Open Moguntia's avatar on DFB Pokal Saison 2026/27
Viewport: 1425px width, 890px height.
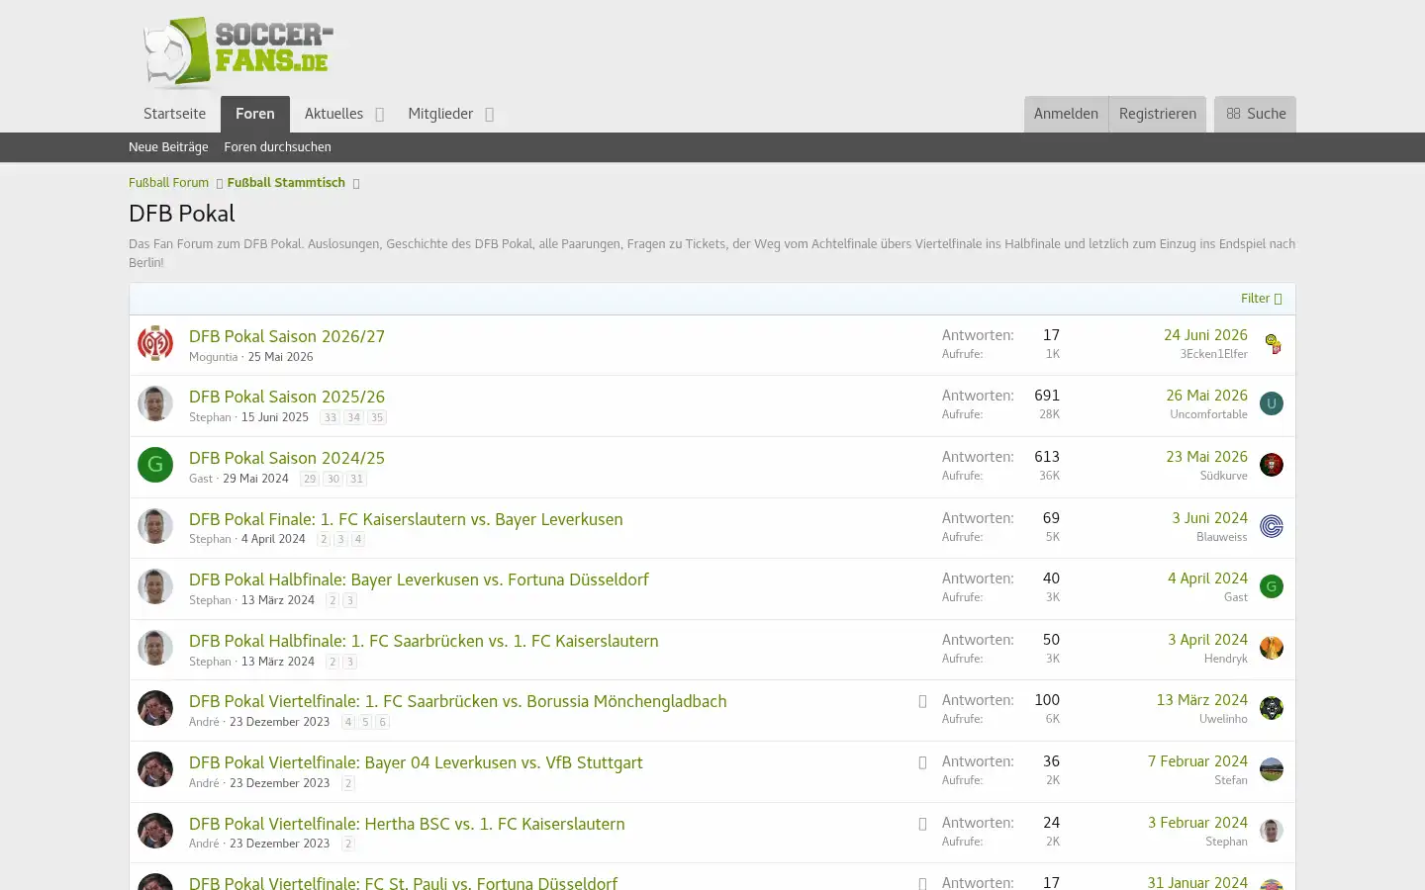[155, 343]
